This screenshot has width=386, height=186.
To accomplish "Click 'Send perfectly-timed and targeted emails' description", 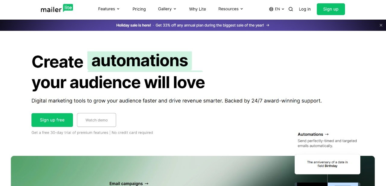I will tap(327, 143).
